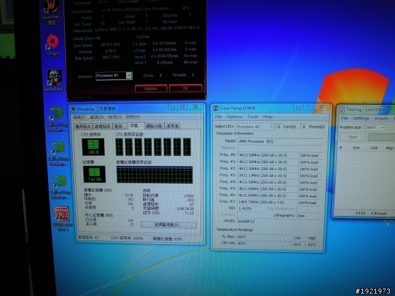Open the Options menu in Core Temp
Screen dimensions: 395x296
click(235, 117)
